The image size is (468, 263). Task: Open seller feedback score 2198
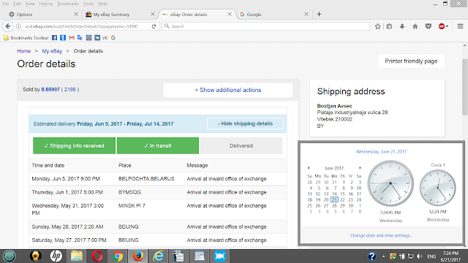70,89
